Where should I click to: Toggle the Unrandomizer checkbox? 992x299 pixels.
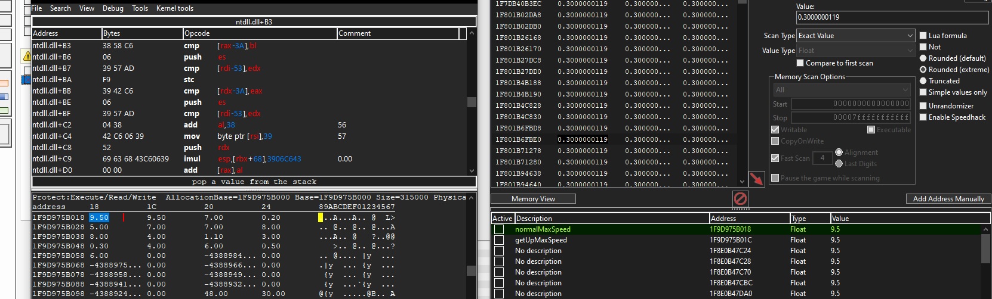click(x=923, y=106)
